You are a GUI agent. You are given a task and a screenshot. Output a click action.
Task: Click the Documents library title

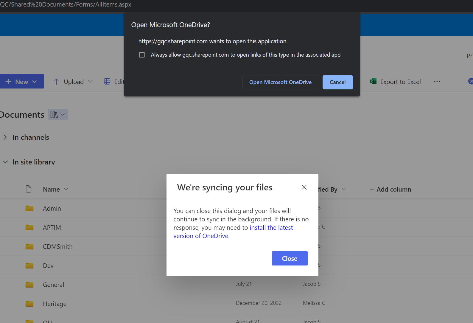[x=22, y=114]
